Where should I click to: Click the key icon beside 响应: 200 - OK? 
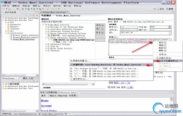pos(54,42)
